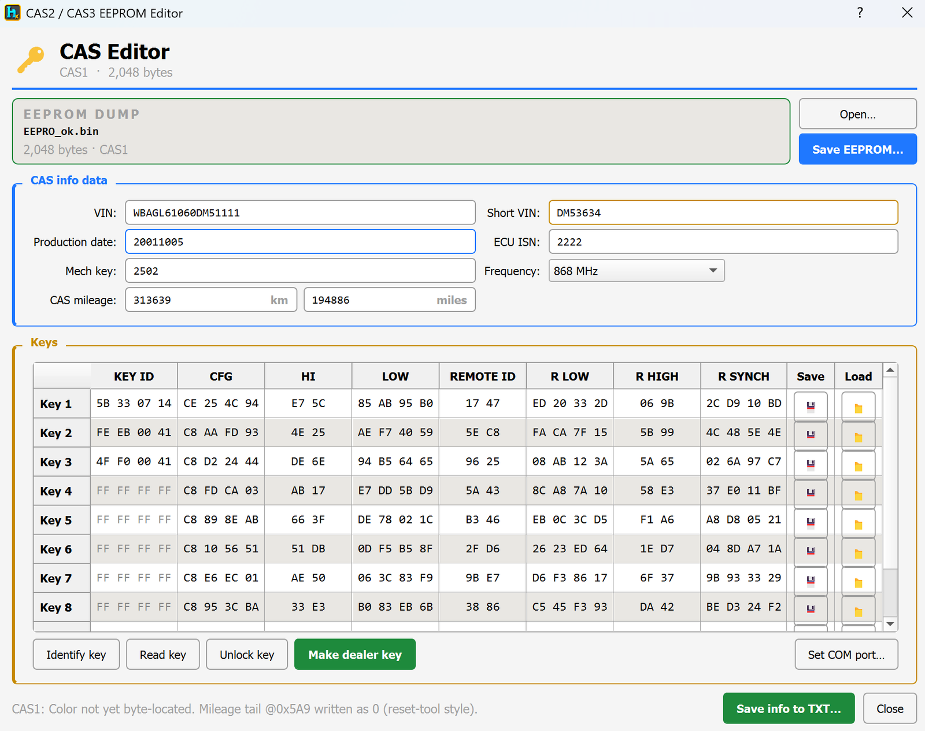
Task: Click the Key 5 save disk icon
Action: [x=811, y=522]
